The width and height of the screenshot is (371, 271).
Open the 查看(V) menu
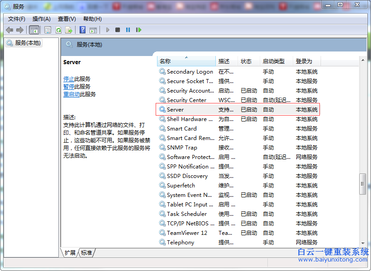click(66, 19)
